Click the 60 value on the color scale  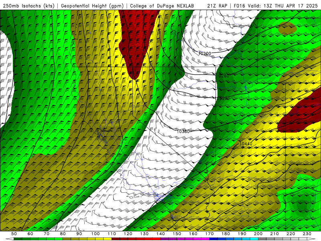click(30, 234)
